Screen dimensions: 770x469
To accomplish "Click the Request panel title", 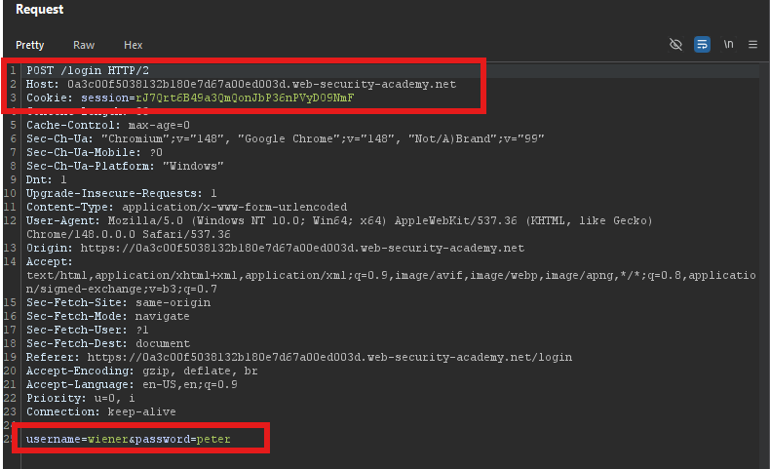I will [x=40, y=10].
